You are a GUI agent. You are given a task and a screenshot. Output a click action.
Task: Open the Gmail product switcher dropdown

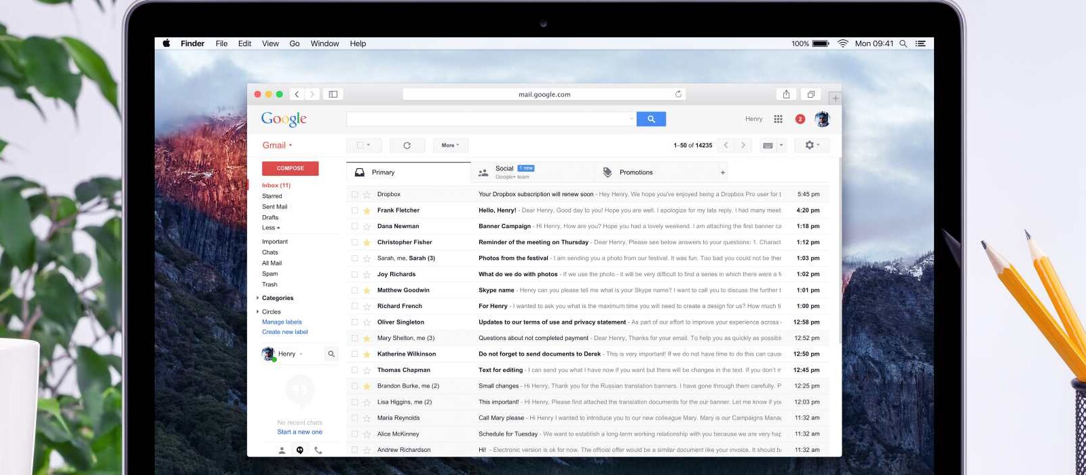(x=277, y=145)
